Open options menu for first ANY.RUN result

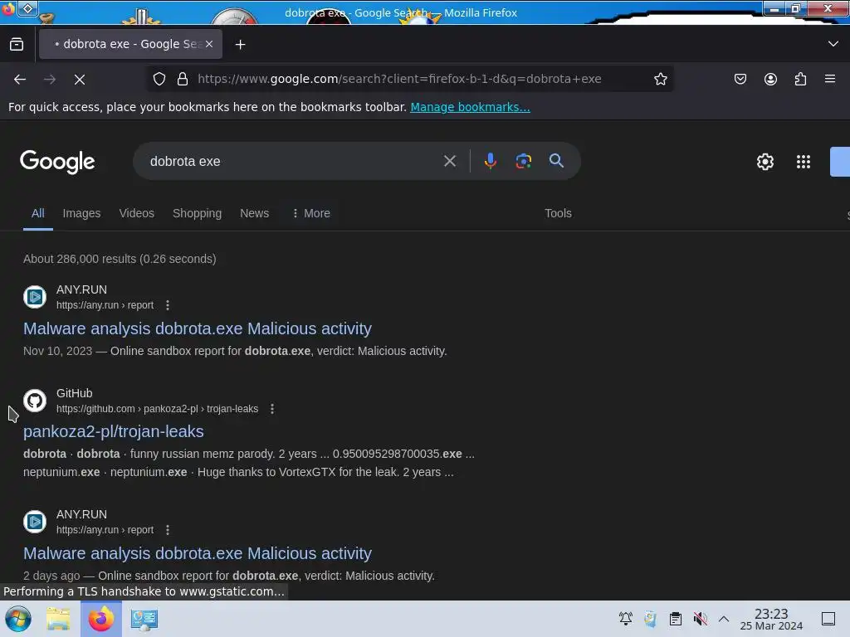tap(168, 305)
